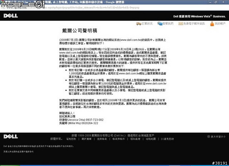Click the paragraph mentioning 2009年7月3日
This screenshot has width=229, height=166.
[x=113, y=104]
